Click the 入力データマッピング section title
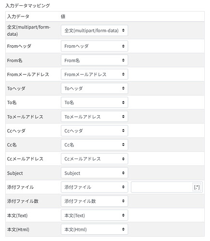Image resolution: width=210 pixels, height=241 pixels. point(28,6)
